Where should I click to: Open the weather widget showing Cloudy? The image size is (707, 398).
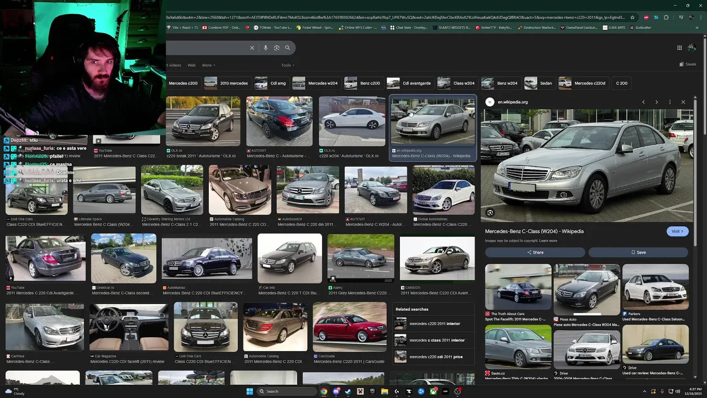click(15, 391)
